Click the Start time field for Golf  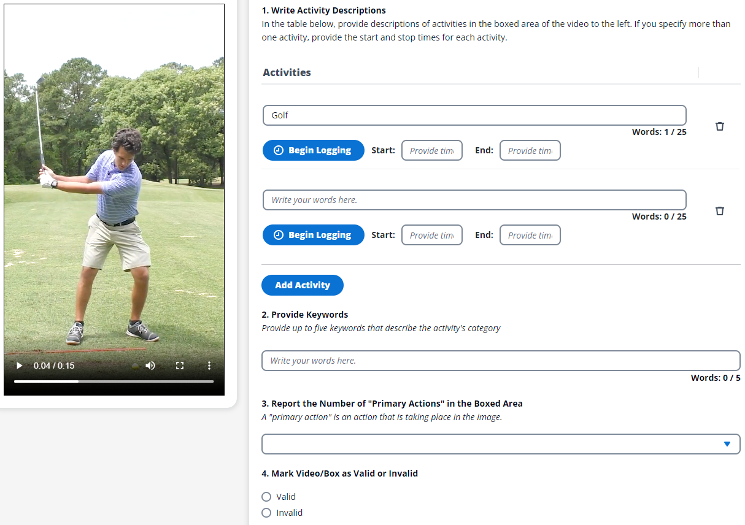point(431,150)
